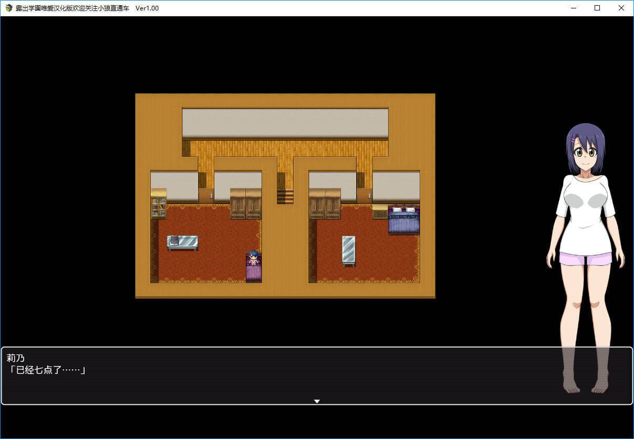Click the standing mirror table in right room

348,250
